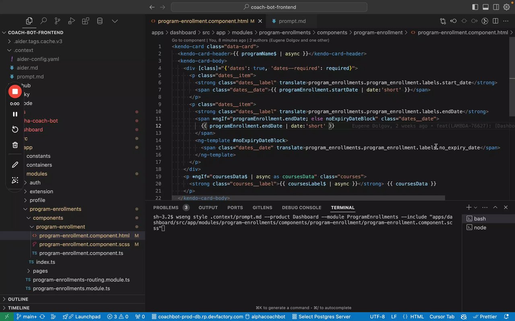
Task: Open the Extensions view
Action: tap(86, 21)
